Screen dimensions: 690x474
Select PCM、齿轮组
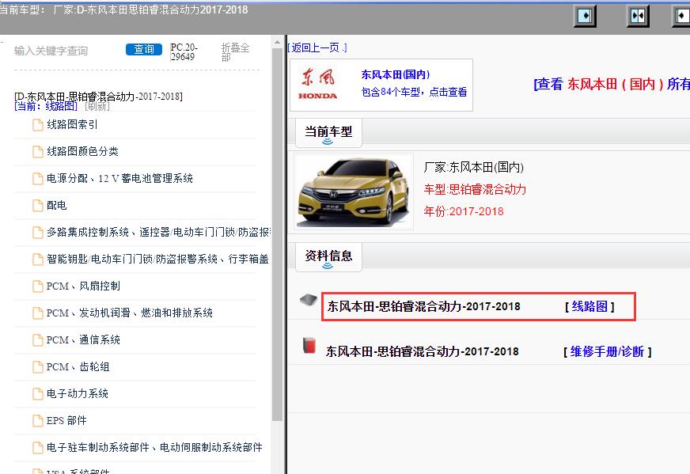coord(78,367)
